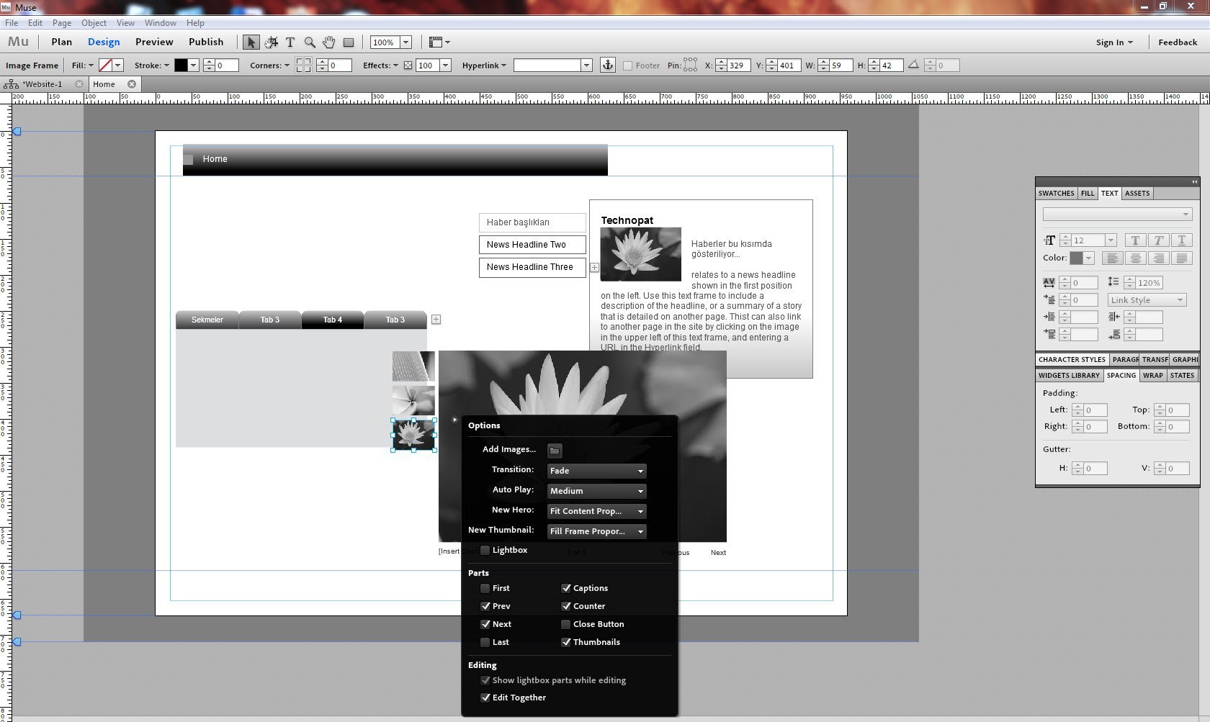Viewport: 1210px width, 722px height.
Task: Enable the Last part checkbox
Action: (x=485, y=642)
